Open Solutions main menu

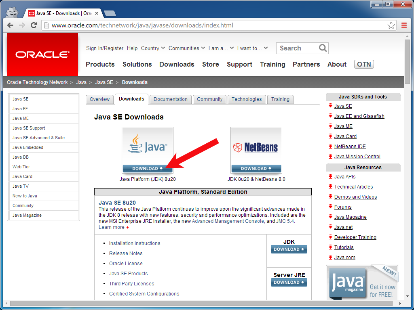click(137, 64)
